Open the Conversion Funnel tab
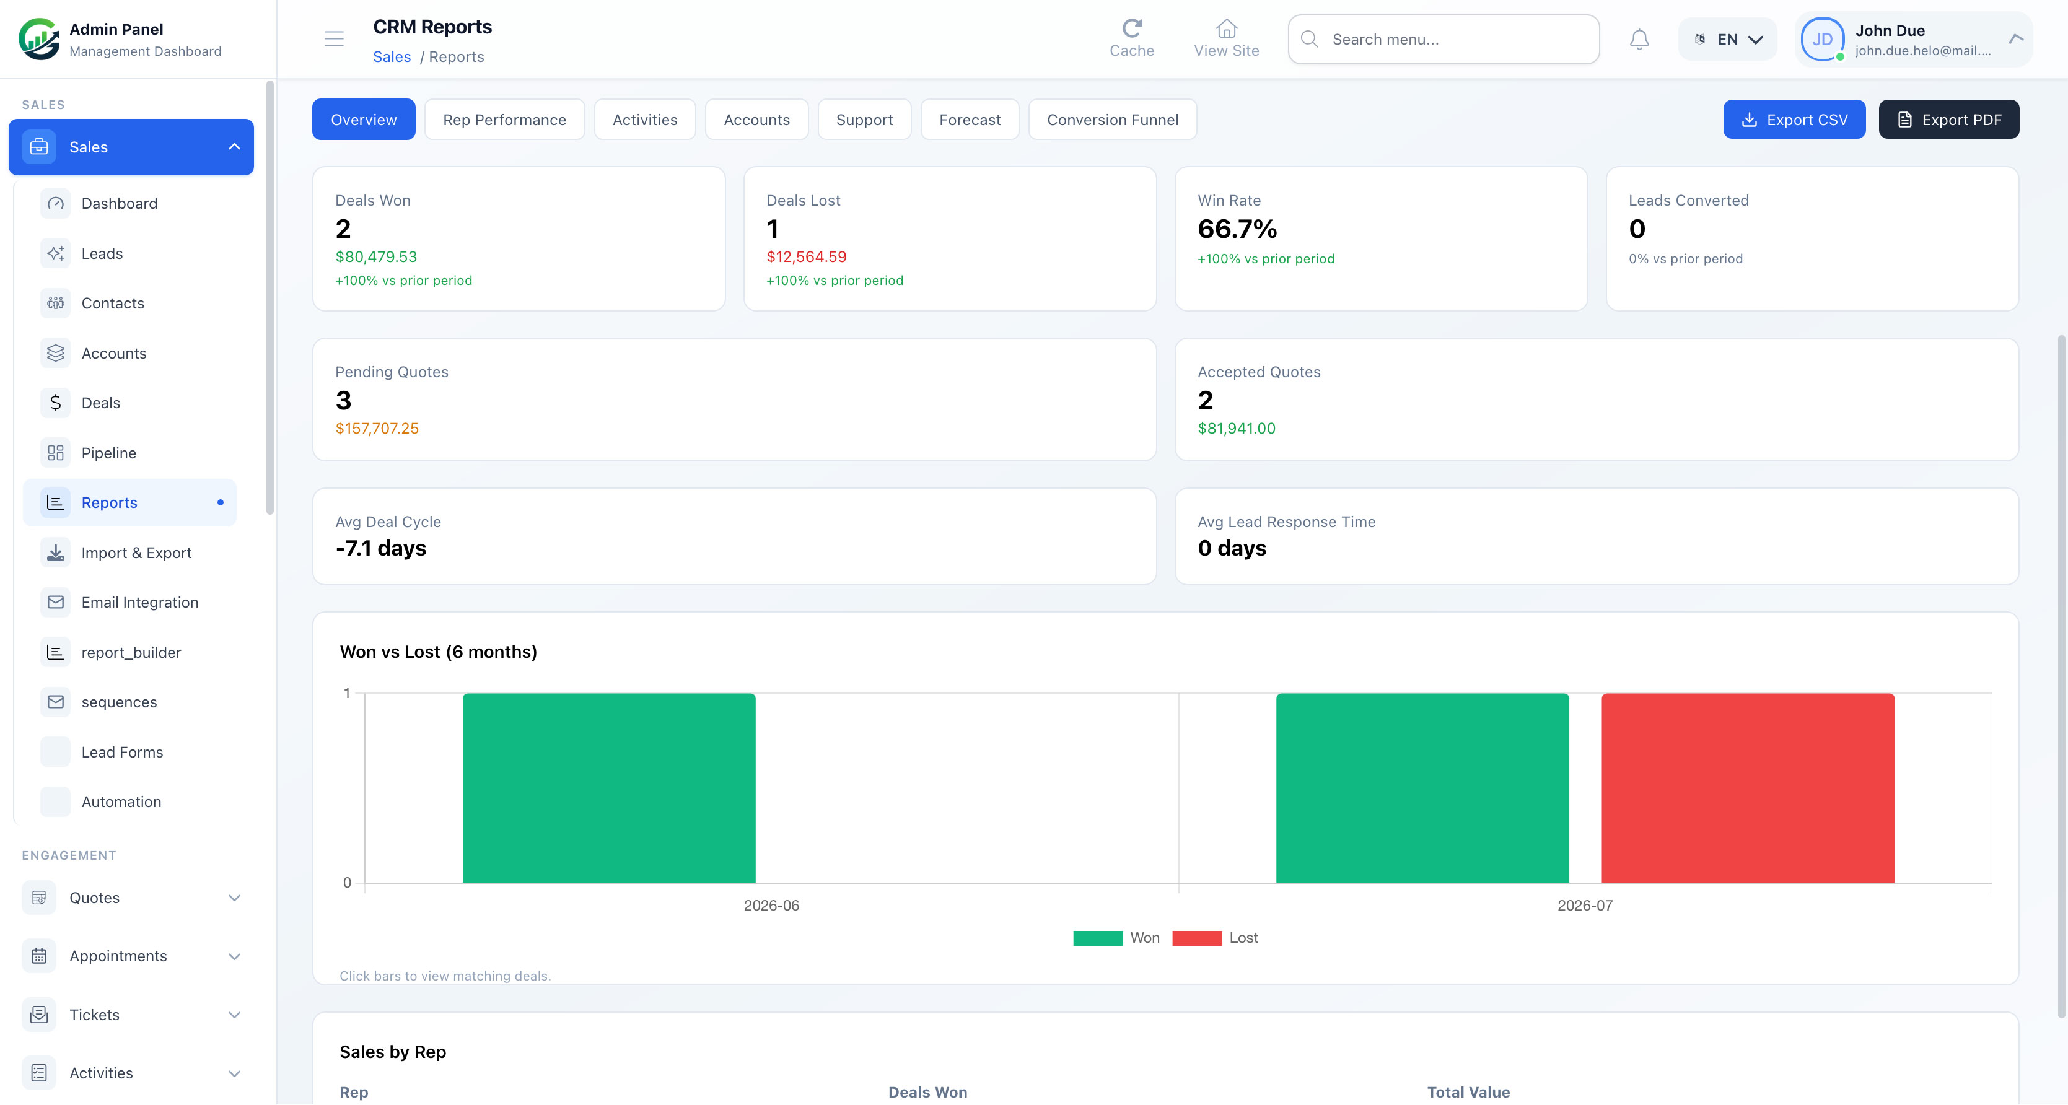Viewport: 2068px width, 1105px height. [1113, 120]
